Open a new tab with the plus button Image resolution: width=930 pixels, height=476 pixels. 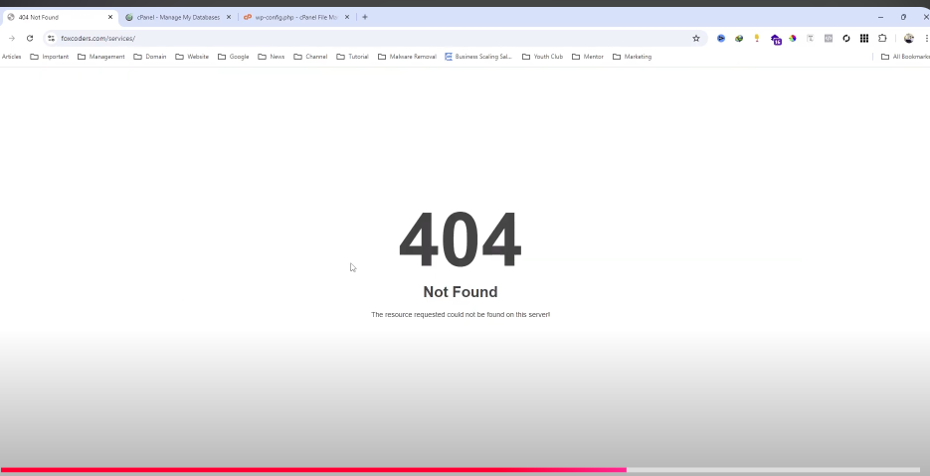(x=365, y=17)
